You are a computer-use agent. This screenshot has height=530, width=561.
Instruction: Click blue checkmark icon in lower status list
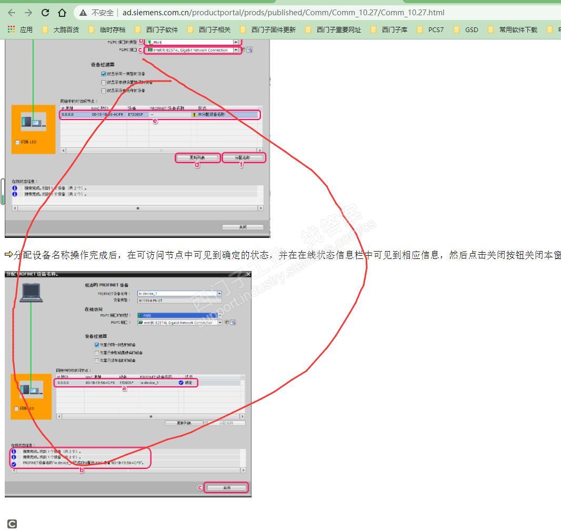click(x=14, y=464)
